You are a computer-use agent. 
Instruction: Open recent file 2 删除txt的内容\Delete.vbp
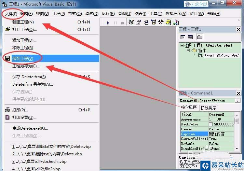[x=51, y=154]
